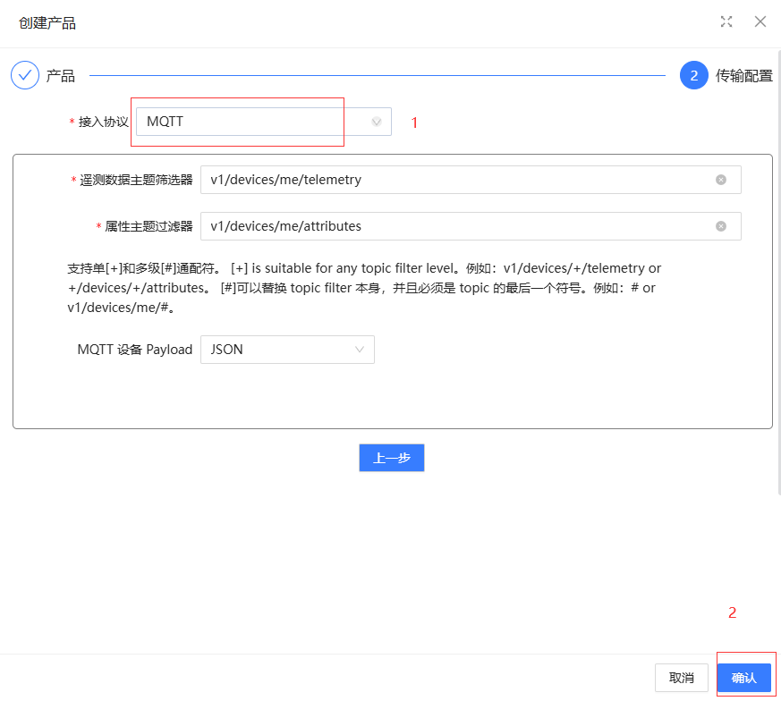Click the step 2 number circle
This screenshot has width=781, height=701.
[694, 76]
